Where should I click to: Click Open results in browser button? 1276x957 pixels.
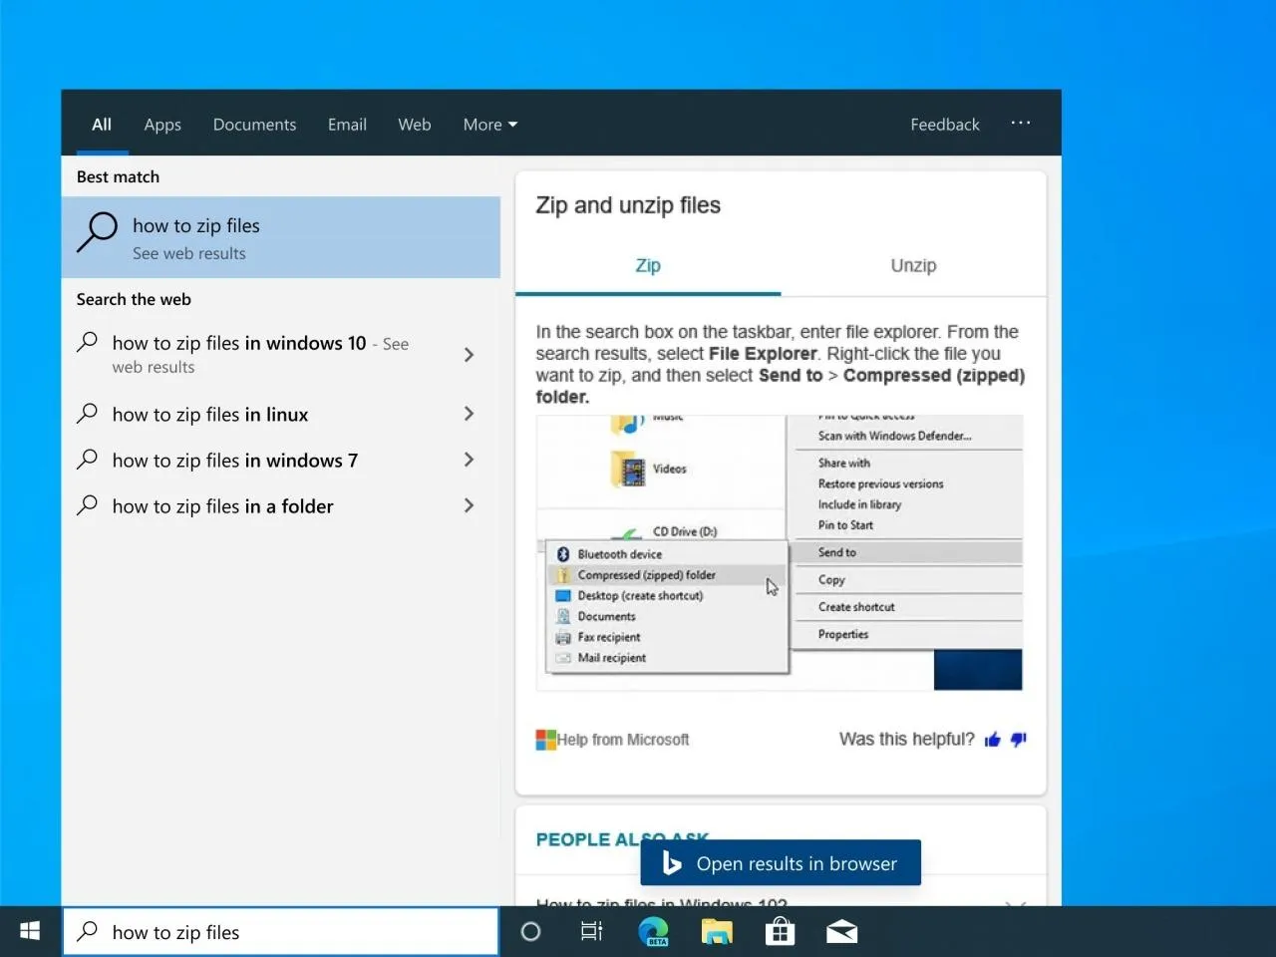(781, 863)
